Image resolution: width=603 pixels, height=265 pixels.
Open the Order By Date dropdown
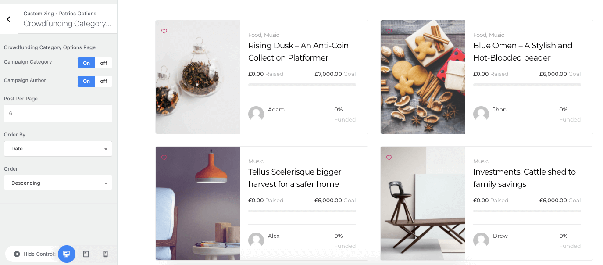pyautogui.click(x=58, y=149)
